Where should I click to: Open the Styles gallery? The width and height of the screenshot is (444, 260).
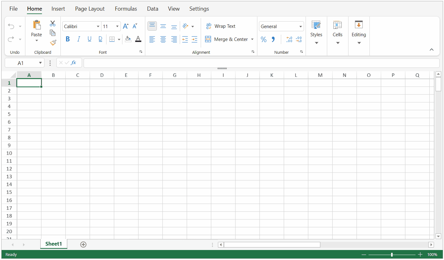click(316, 32)
